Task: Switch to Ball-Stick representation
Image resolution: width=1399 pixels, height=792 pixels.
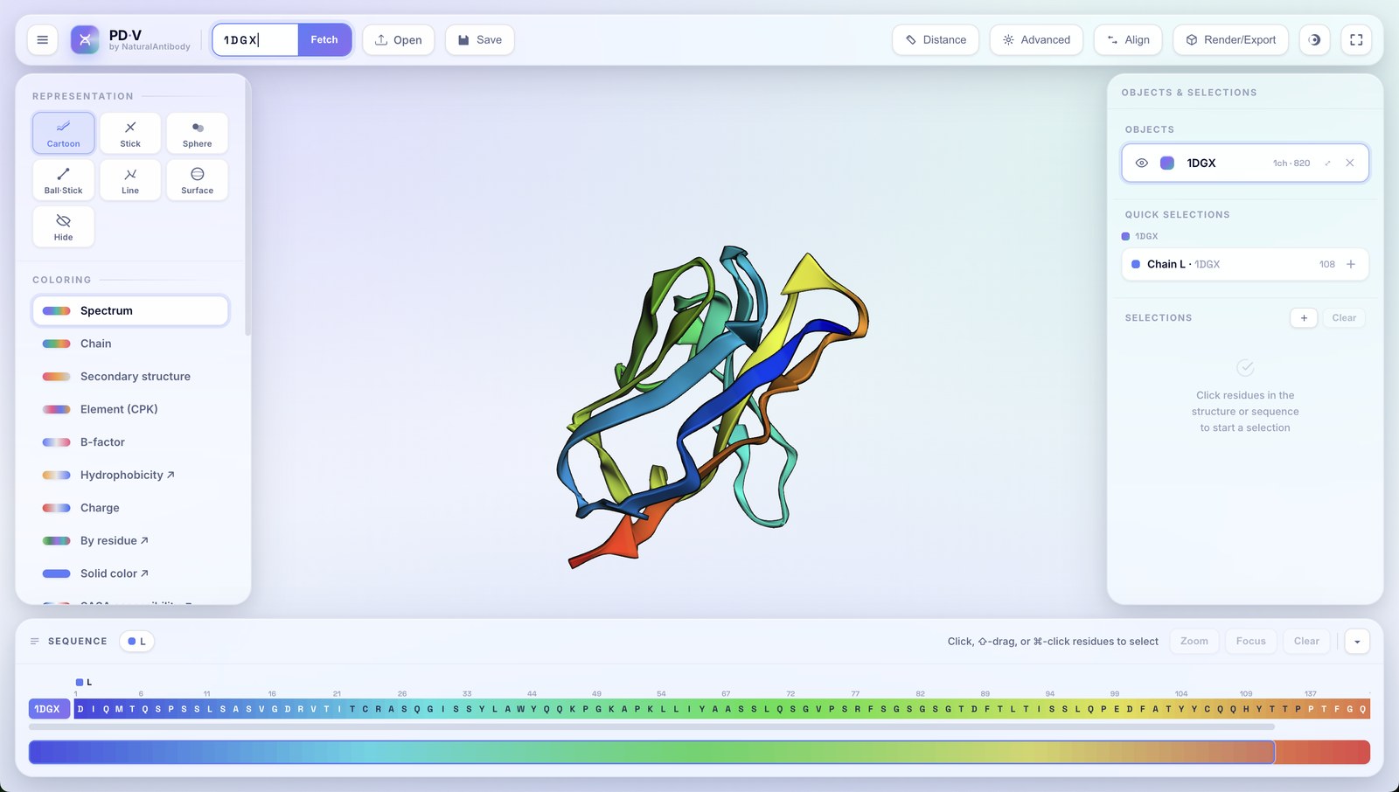Action: tap(63, 180)
